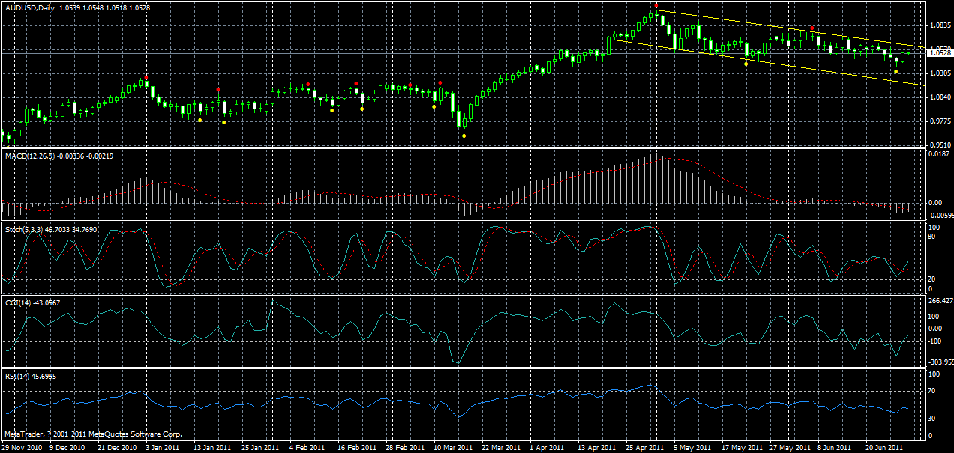
Task: Click the 13 Apr 2011 date label
Action: [596, 447]
